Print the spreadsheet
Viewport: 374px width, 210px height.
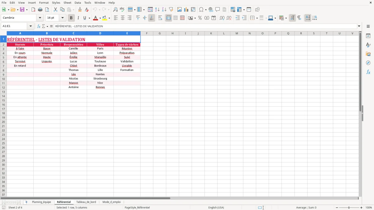(40, 10)
